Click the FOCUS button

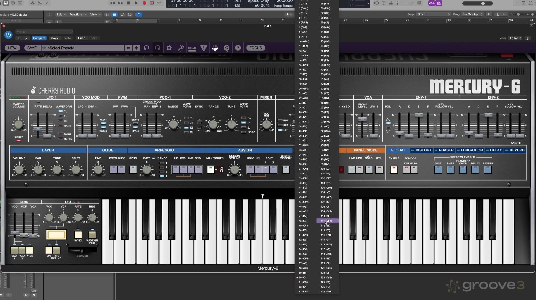[x=255, y=48]
